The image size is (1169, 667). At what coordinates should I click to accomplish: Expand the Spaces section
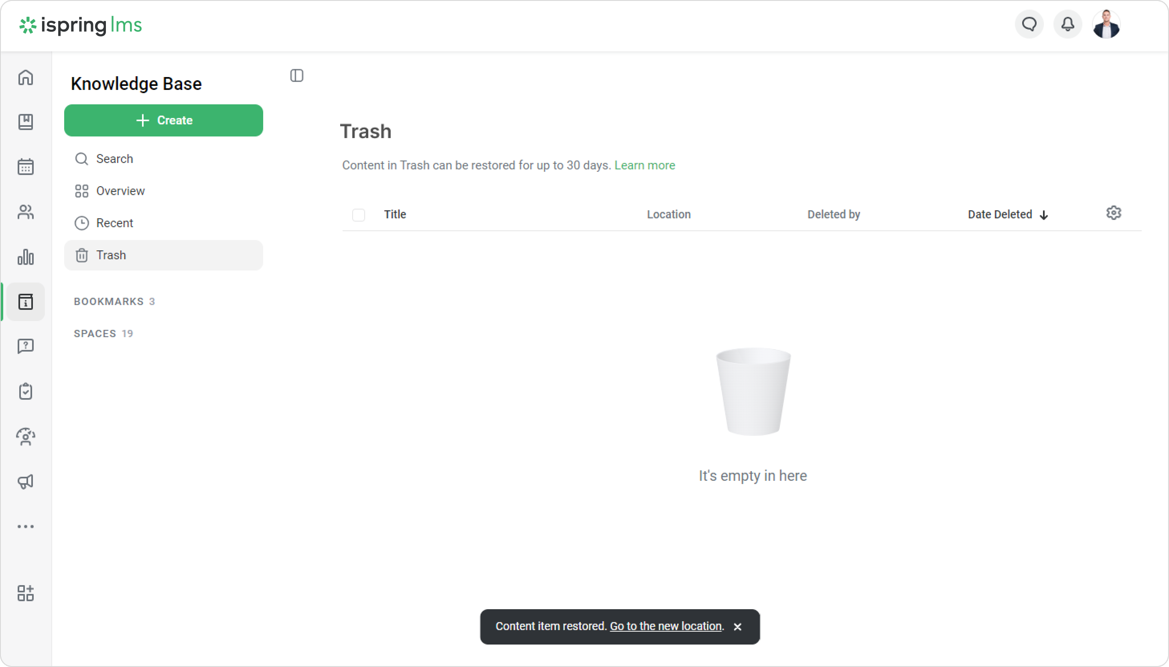coord(103,333)
